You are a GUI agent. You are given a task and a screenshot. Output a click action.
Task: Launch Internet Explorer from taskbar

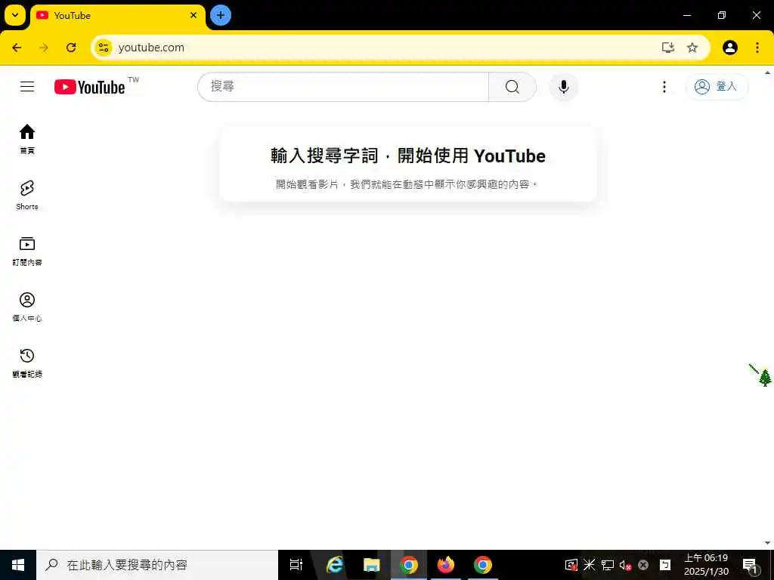pyautogui.click(x=335, y=565)
